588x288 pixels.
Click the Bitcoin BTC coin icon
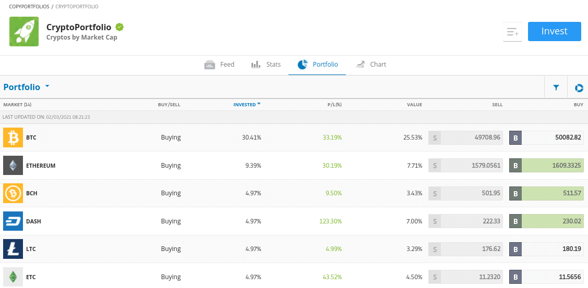coord(13,137)
